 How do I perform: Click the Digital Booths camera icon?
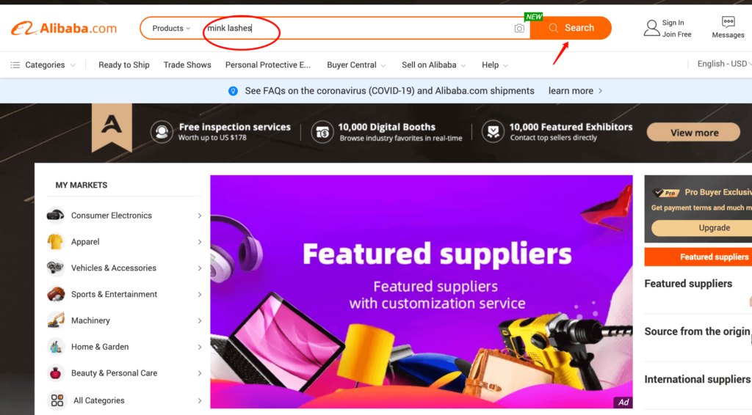322,132
